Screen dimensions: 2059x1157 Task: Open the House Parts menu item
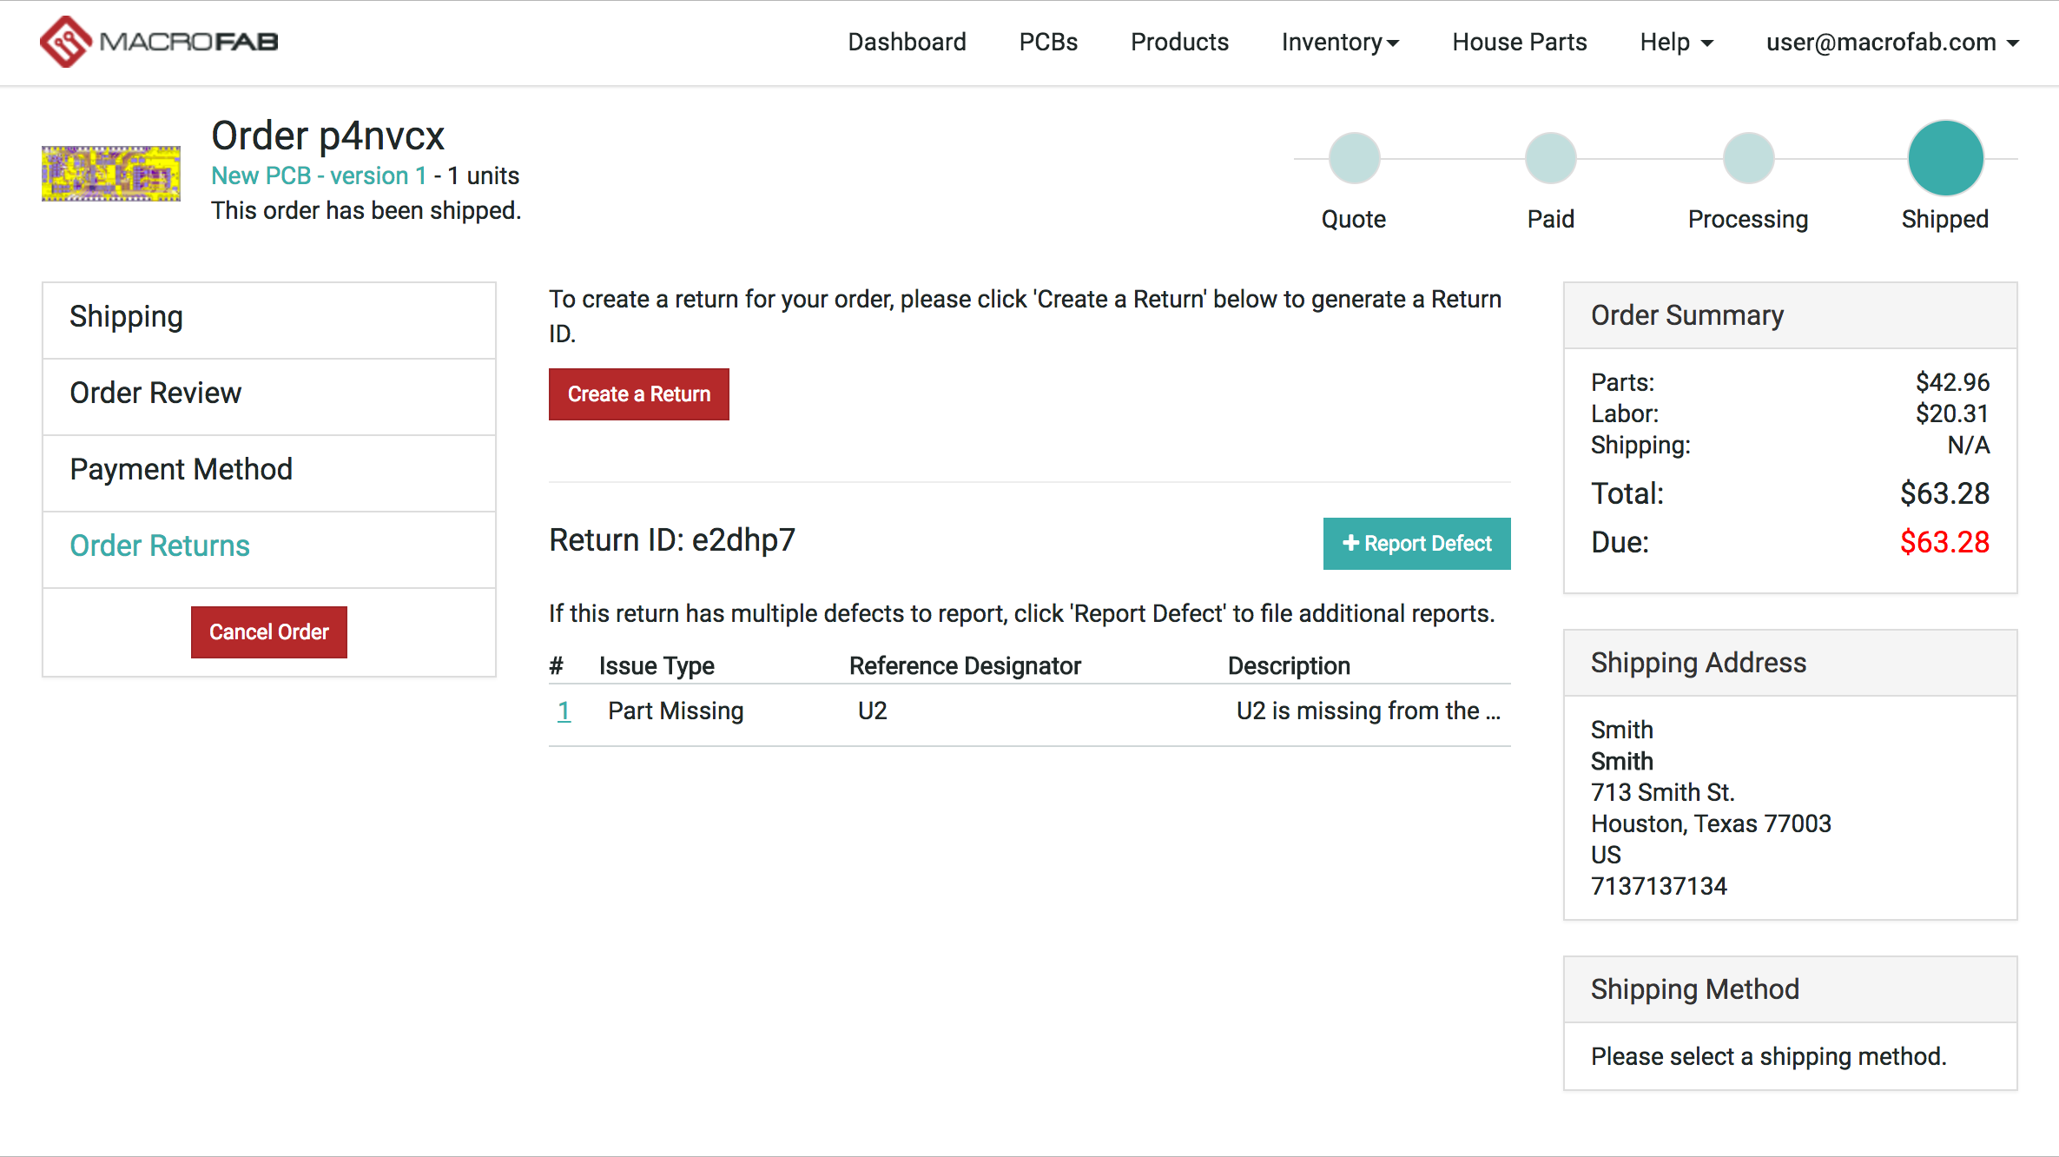point(1519,42)
